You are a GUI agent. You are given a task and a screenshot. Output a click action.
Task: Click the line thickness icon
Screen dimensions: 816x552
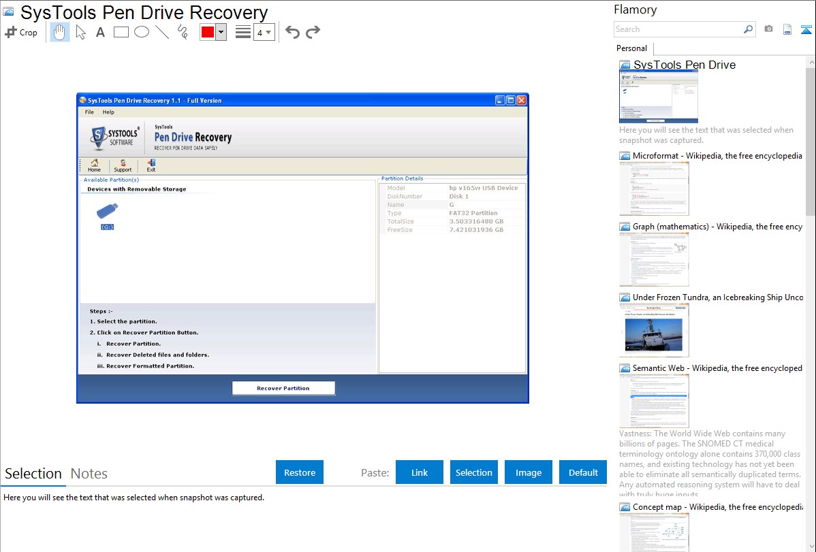point(243,32)
